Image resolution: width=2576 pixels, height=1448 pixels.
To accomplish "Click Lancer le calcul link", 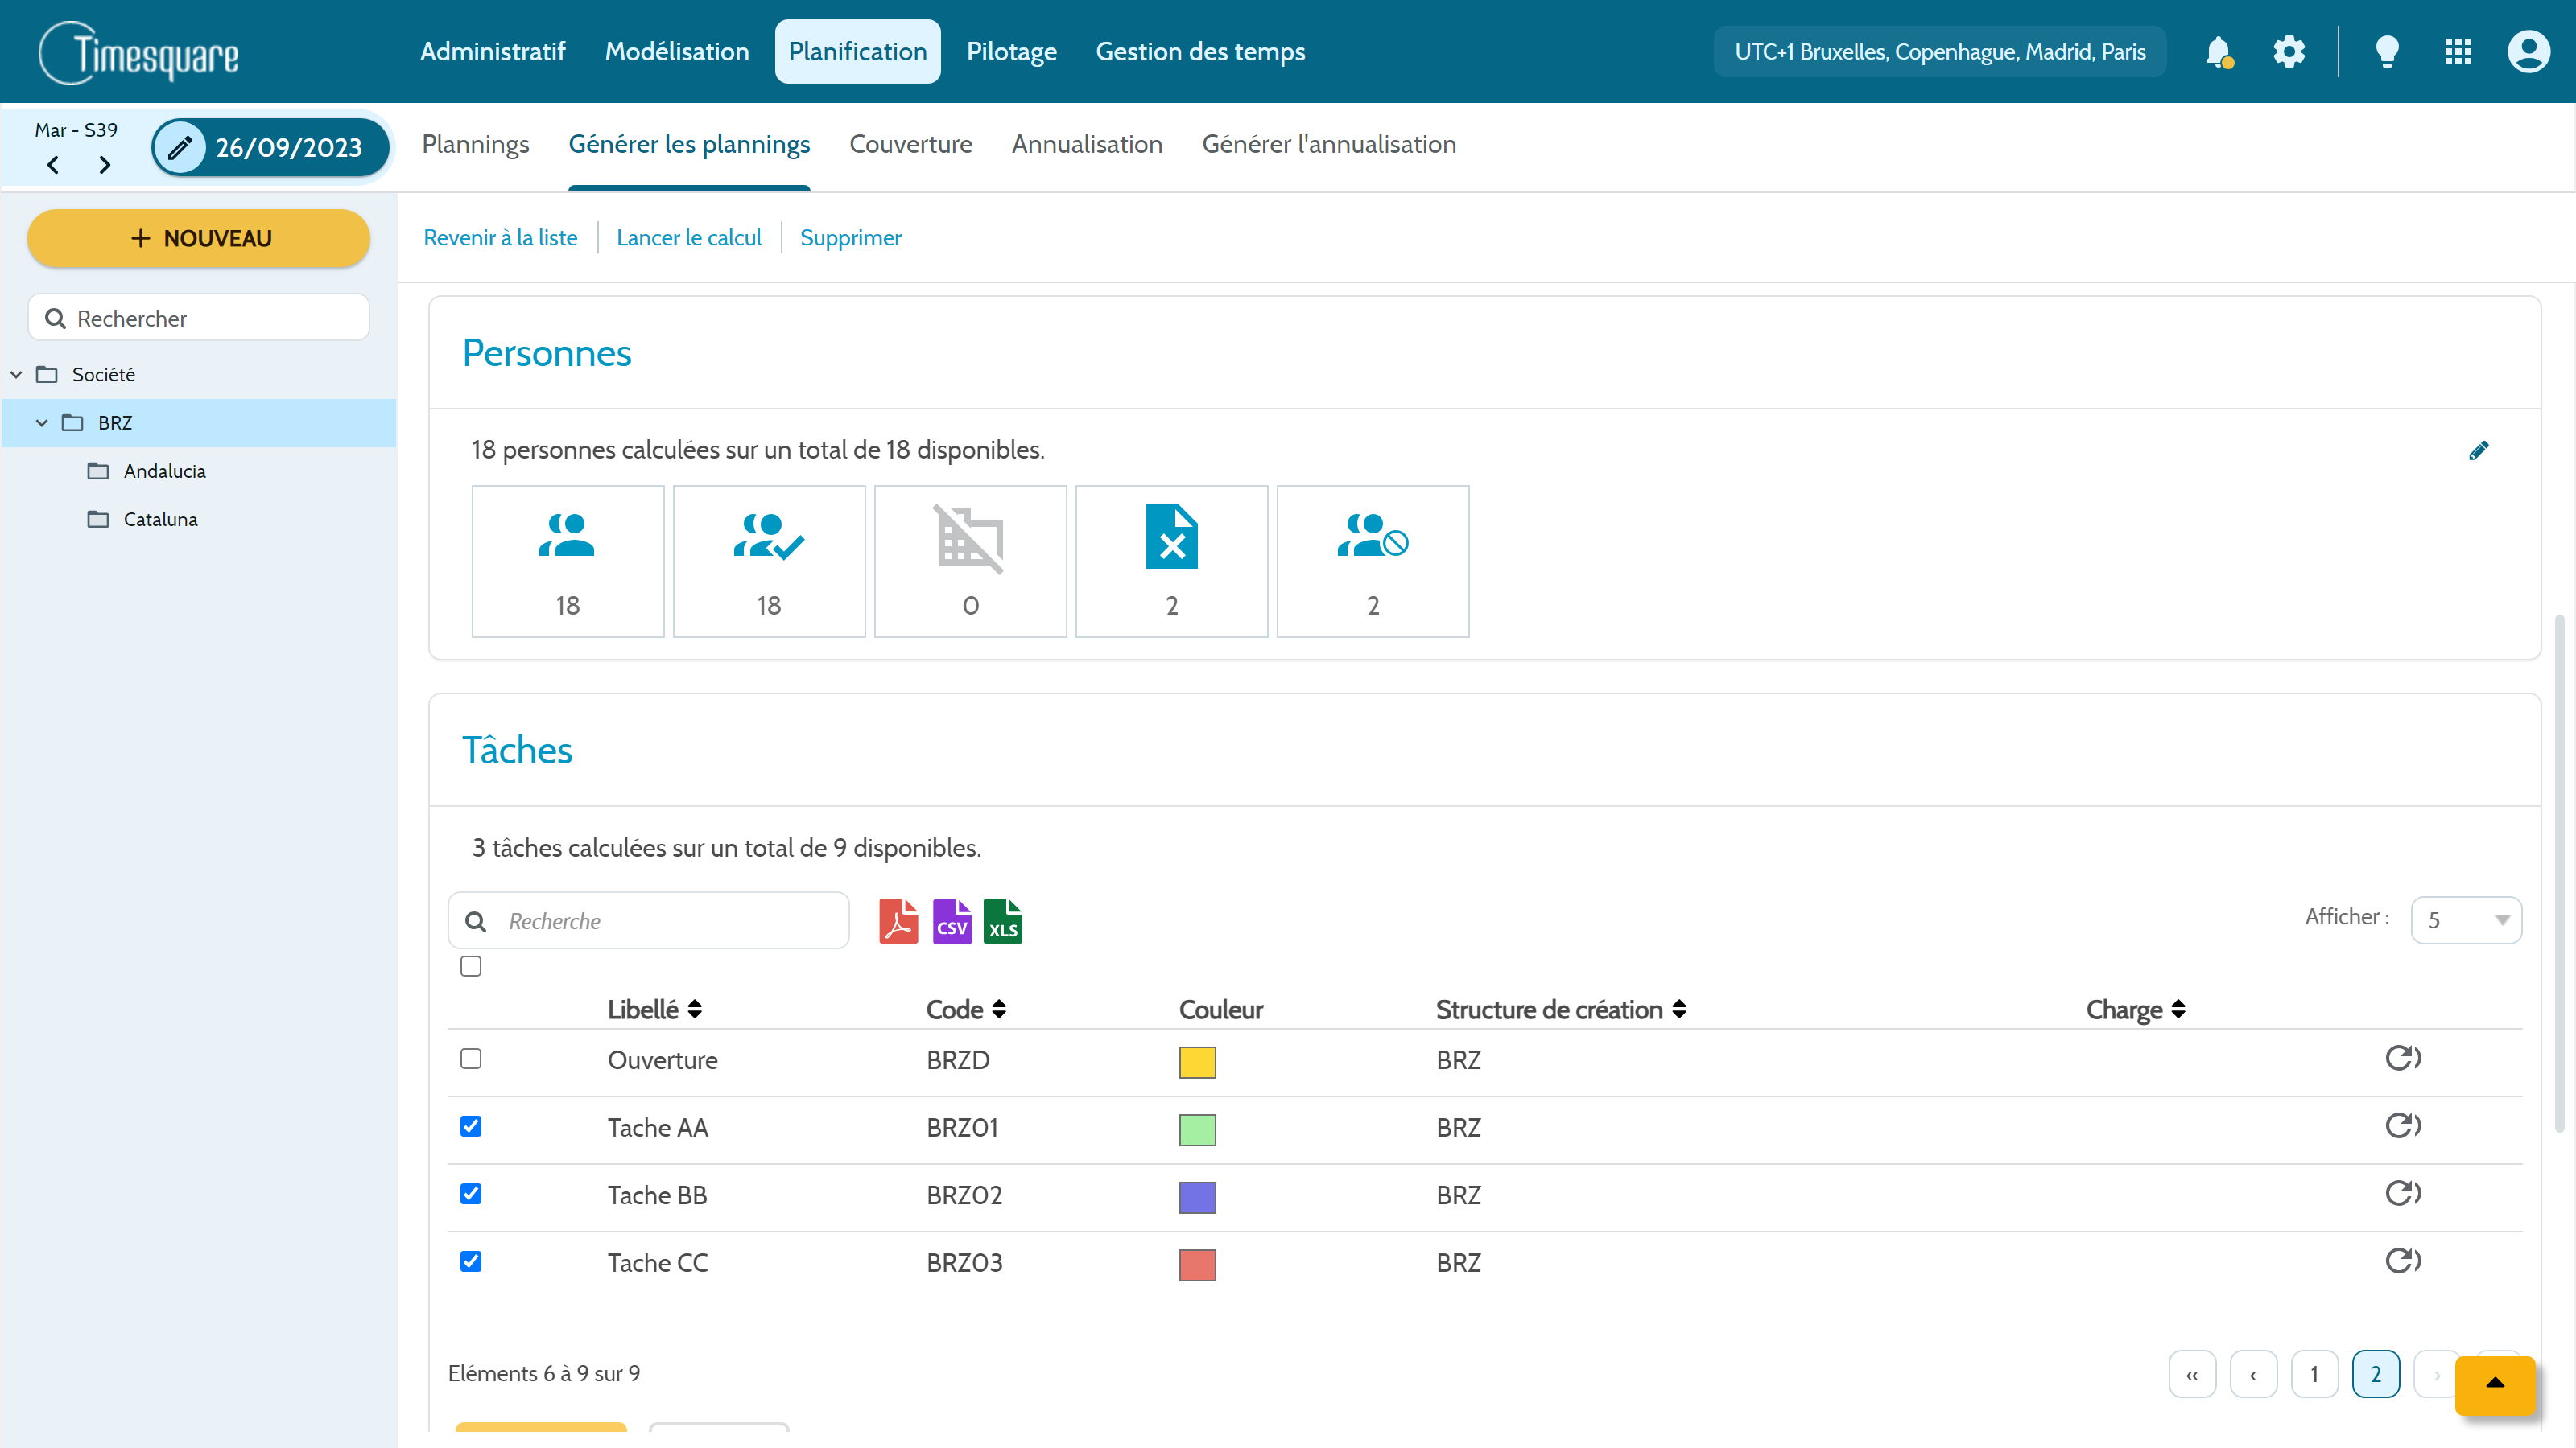I will pos(689,238).
